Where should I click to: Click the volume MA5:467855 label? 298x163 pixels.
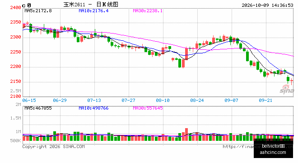click(x=38, y=108)
